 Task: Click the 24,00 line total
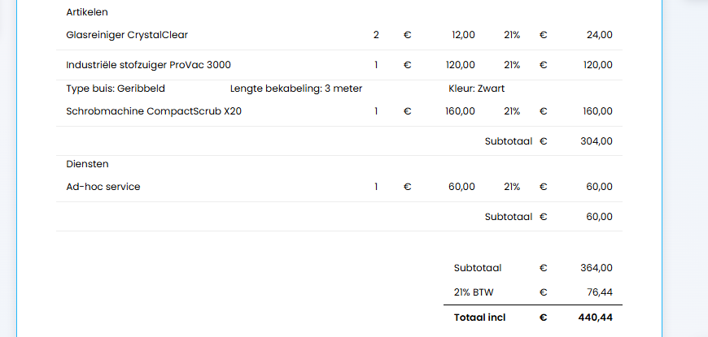tap(599, 35)
